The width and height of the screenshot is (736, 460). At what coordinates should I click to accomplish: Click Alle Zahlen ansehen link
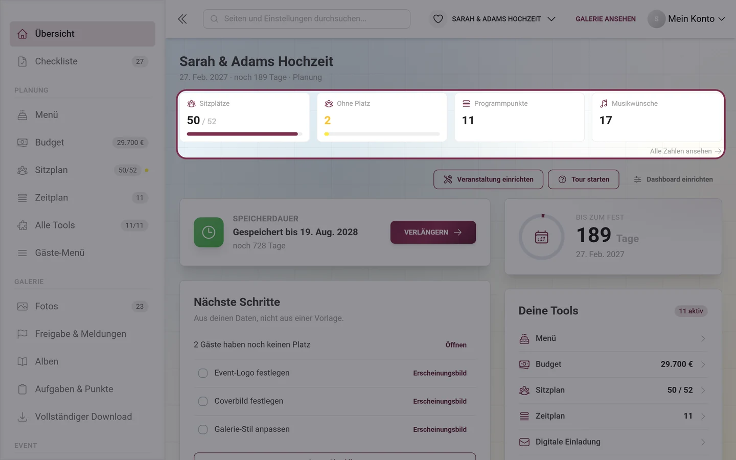(x=685, y=151)
